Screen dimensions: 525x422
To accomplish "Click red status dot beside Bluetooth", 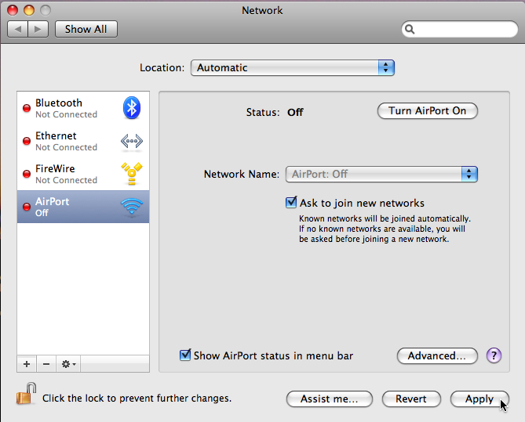I will pos(27,108).
